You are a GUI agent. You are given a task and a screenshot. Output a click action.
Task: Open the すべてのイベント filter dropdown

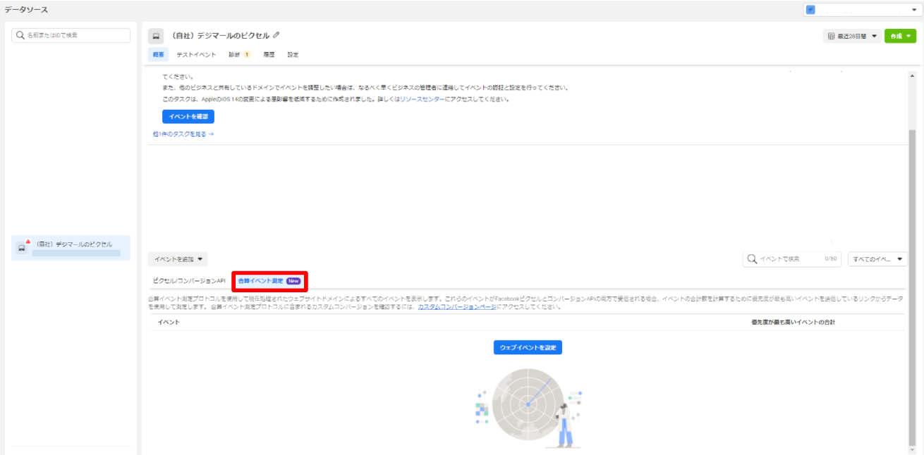[x=877, y=259]
